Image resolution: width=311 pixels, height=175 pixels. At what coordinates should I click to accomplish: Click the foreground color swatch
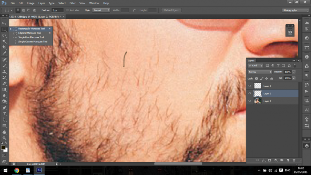click(3, 148)
